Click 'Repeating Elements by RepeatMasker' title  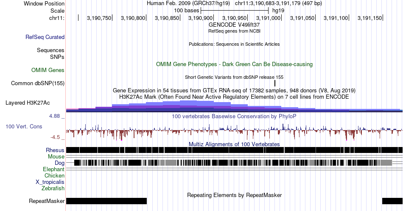pyautogui.click(x=234, y=195)
